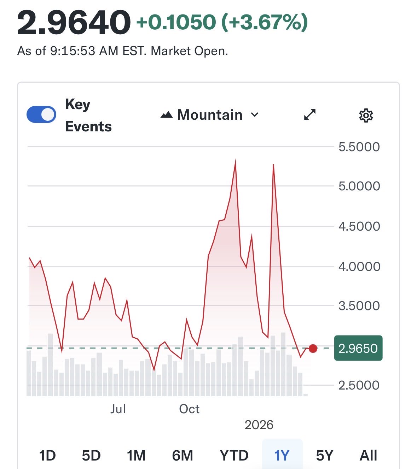The width and height of the screenshot is (417, 469).
Task: Select the 5D time range
Action: coord(91,456)
